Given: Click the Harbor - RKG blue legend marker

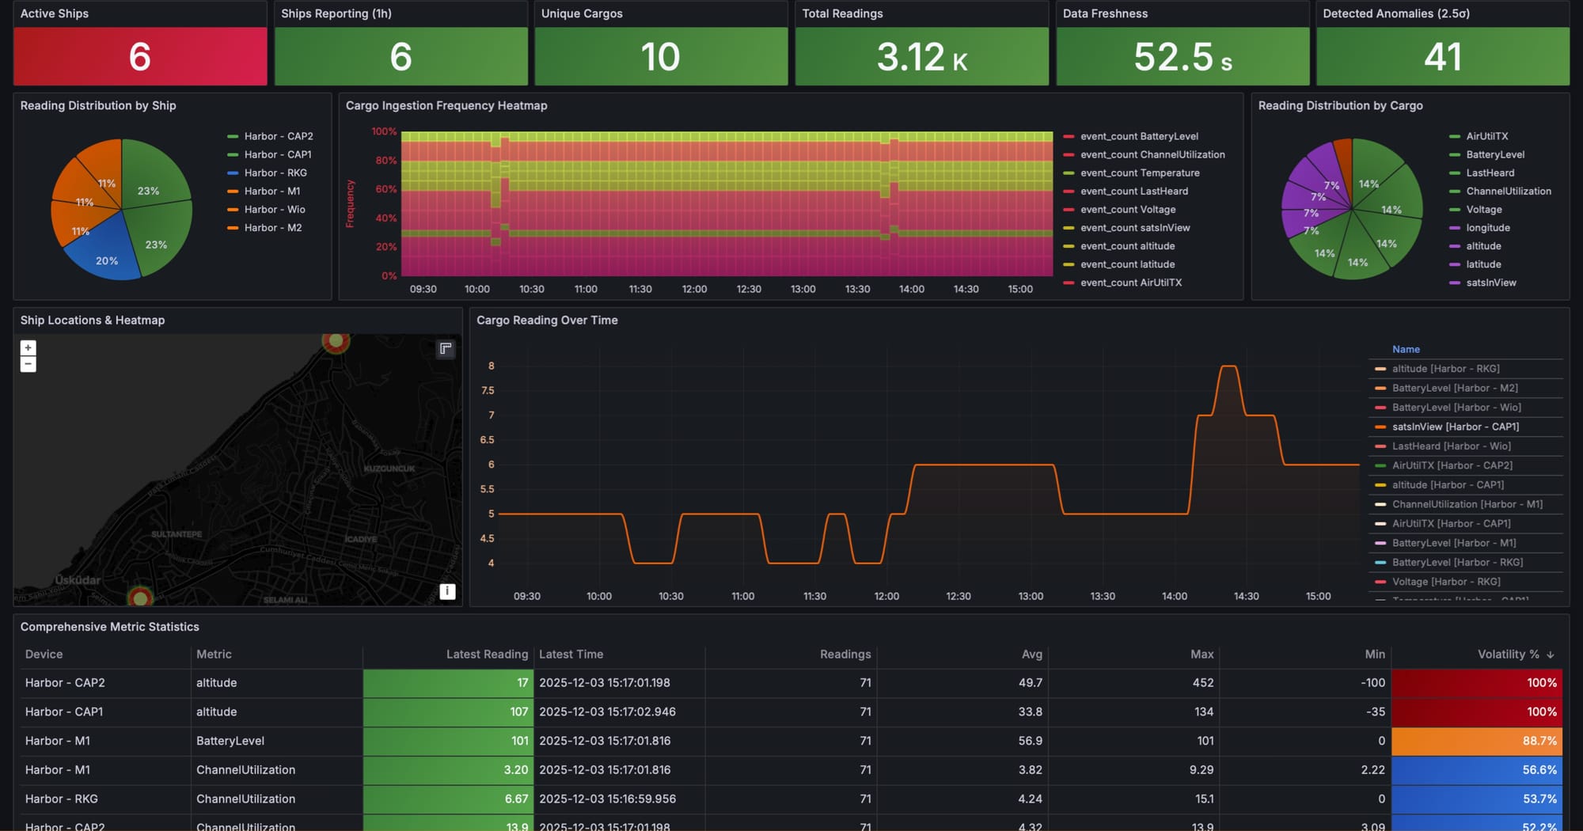Looking at the screenshot, I should click(233, 173).
